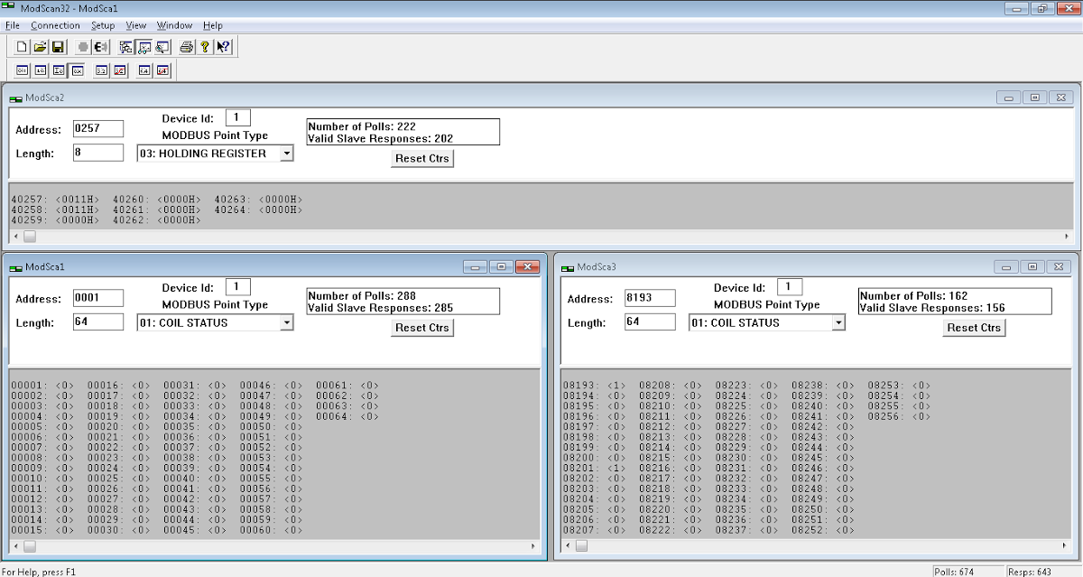
Task: Select the swapped 64-bit double format icon
Action: coord(162,70)
